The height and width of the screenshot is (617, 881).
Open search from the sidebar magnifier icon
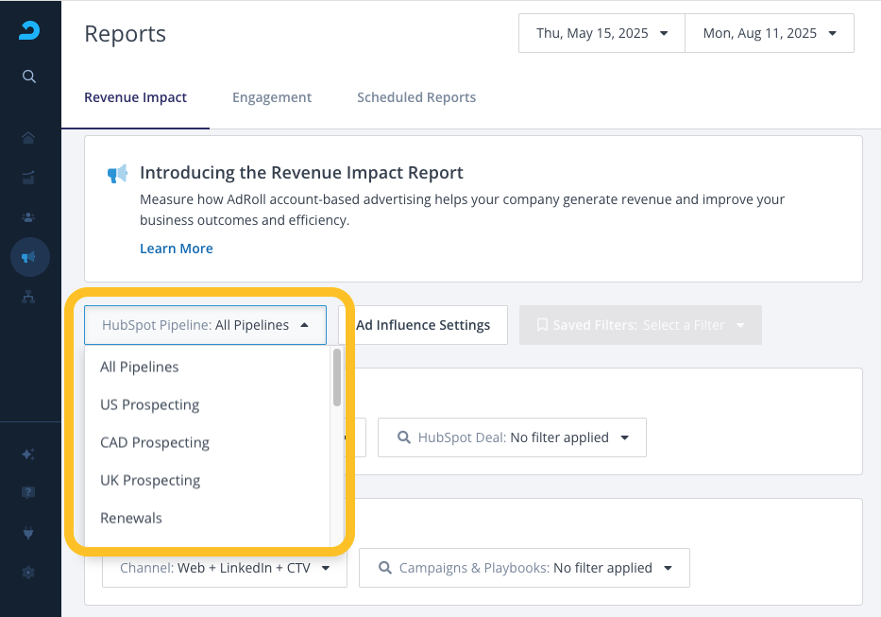(x=29, y=77)
